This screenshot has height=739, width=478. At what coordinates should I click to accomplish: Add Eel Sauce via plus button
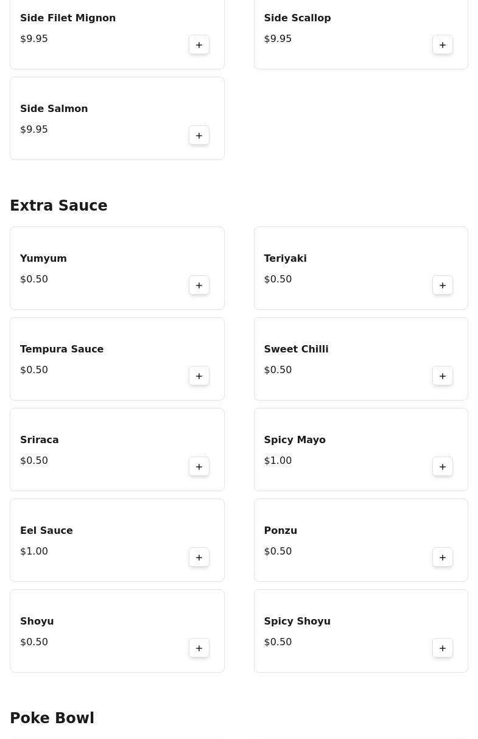click(x=199, y=557)
